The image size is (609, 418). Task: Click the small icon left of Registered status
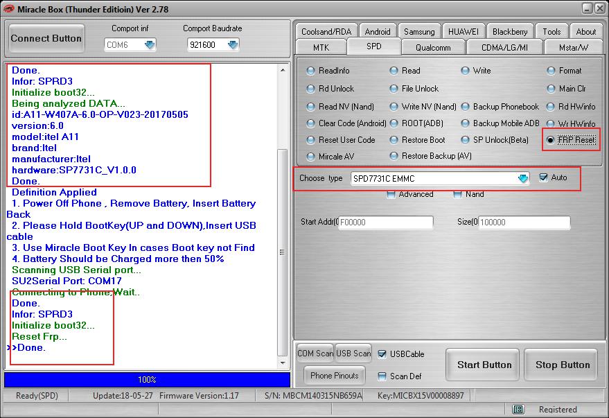pos(518,409)
